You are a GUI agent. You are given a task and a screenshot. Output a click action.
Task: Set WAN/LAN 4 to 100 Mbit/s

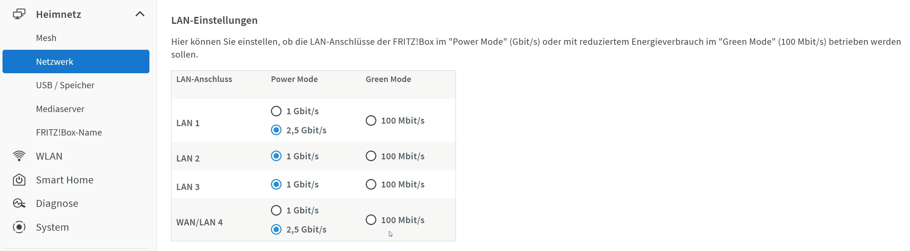(x=371, y=220)
